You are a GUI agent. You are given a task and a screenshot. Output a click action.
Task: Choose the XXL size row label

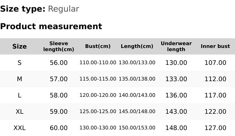(19, 128)
